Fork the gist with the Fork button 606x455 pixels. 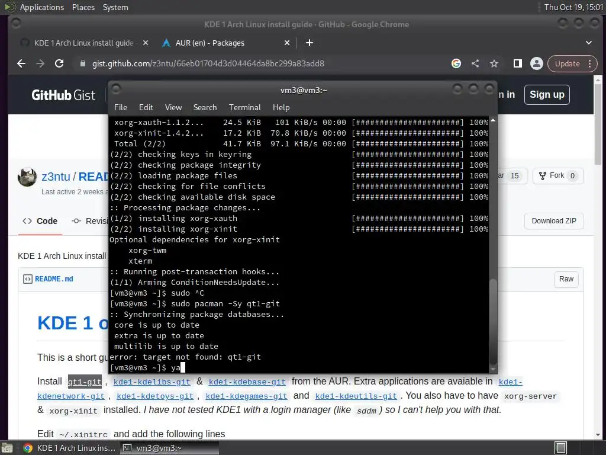click(x=558, y=175)
